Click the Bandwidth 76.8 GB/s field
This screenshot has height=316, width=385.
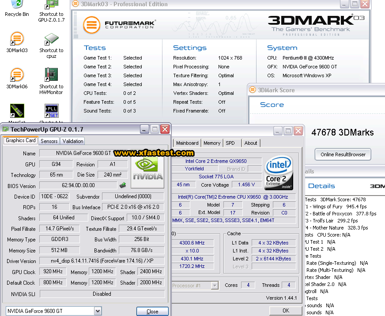[142, 250]
